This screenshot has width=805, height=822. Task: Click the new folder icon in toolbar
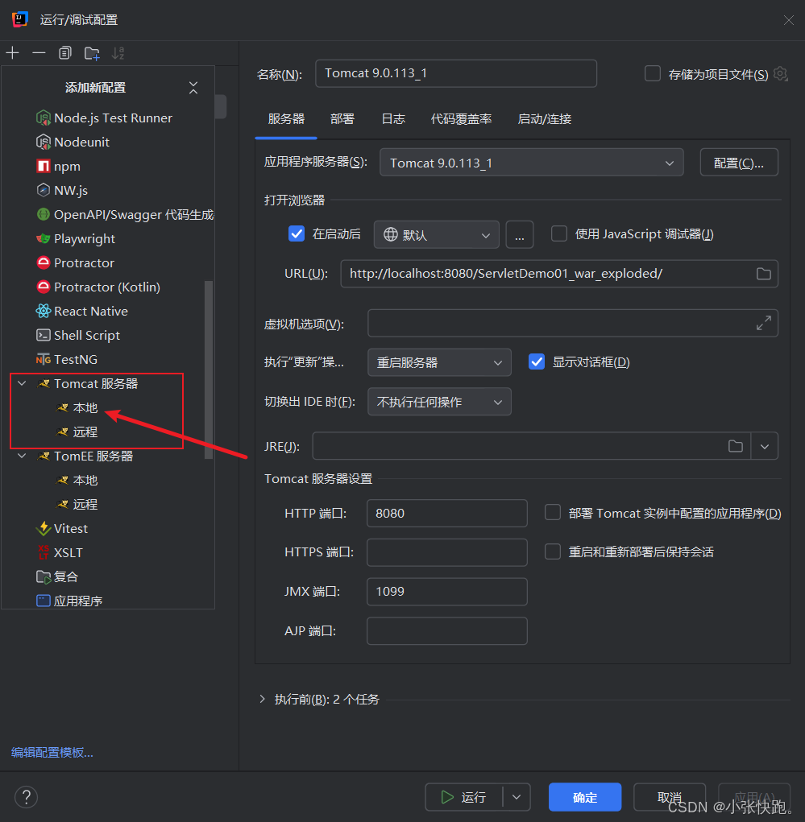tap(92, 53)
